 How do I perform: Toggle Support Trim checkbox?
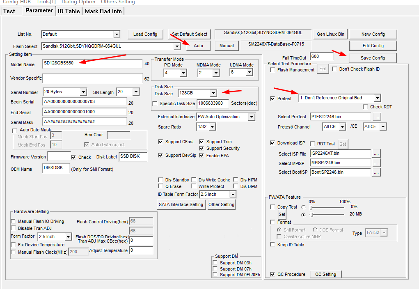click(x=201, y=142)
